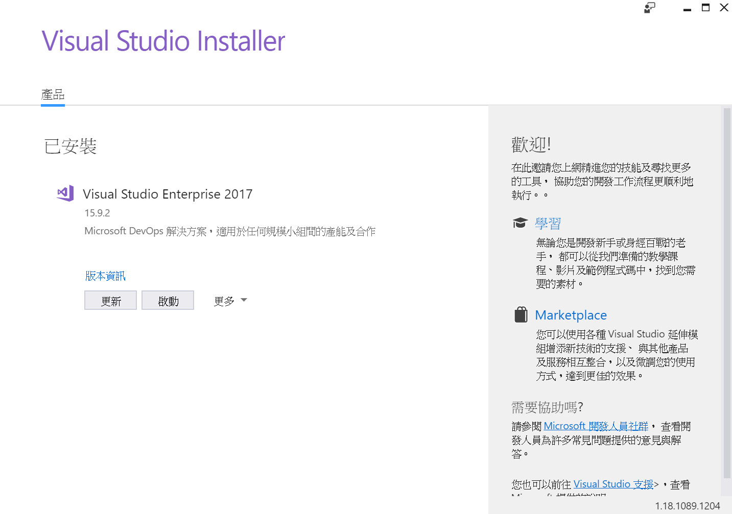Click the installer version 1.18.1089.1204
Screen dimensions: 732x514
(688, 506)
